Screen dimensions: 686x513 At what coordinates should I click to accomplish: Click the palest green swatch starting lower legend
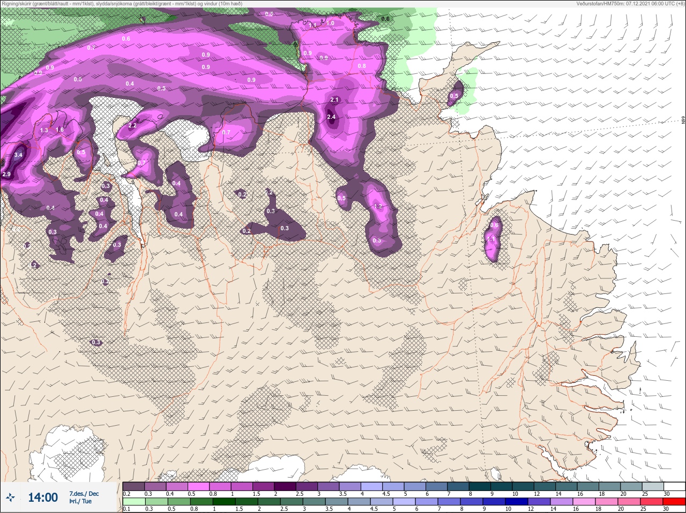[133, 502]
